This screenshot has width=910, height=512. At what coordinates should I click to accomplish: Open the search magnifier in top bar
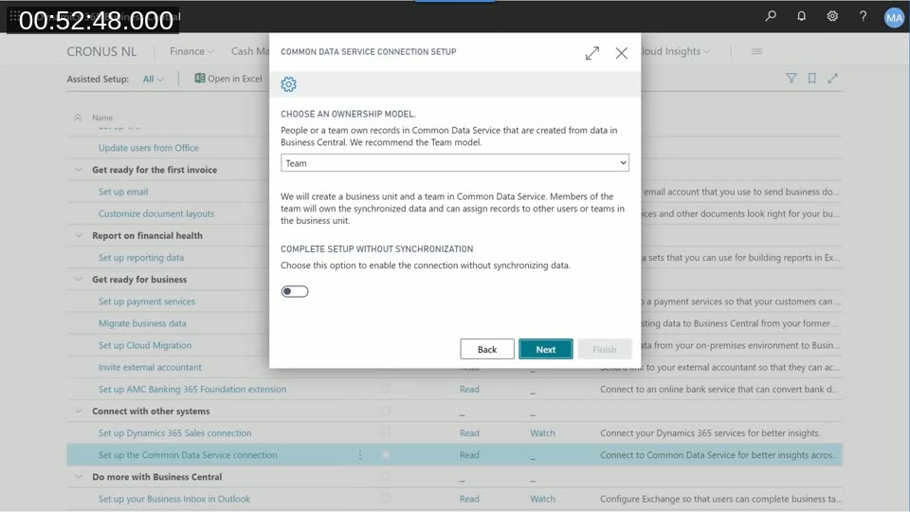tap(771, 16)
